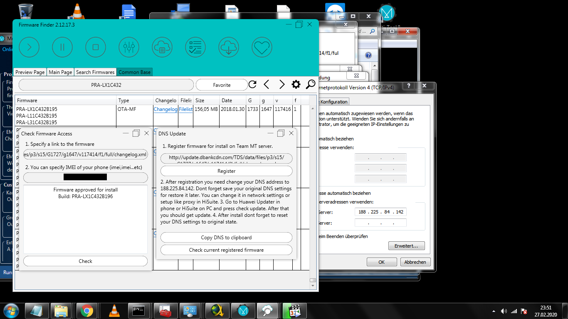
Task: Go forward with the right chevron icon
Action: 282,85
